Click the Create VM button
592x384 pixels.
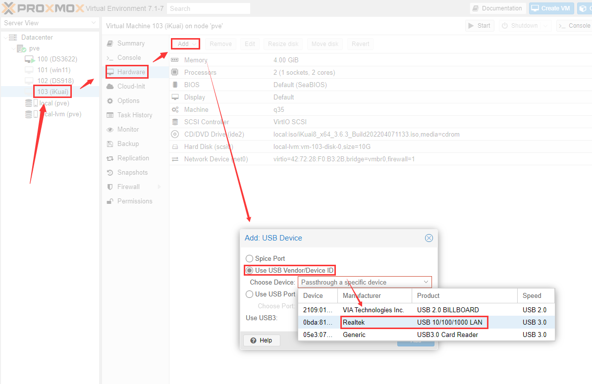click(x=551, y=8)
